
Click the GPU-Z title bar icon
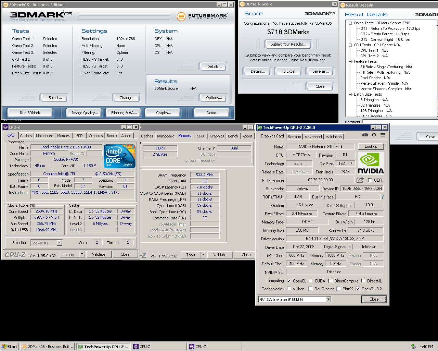[259, 128]
